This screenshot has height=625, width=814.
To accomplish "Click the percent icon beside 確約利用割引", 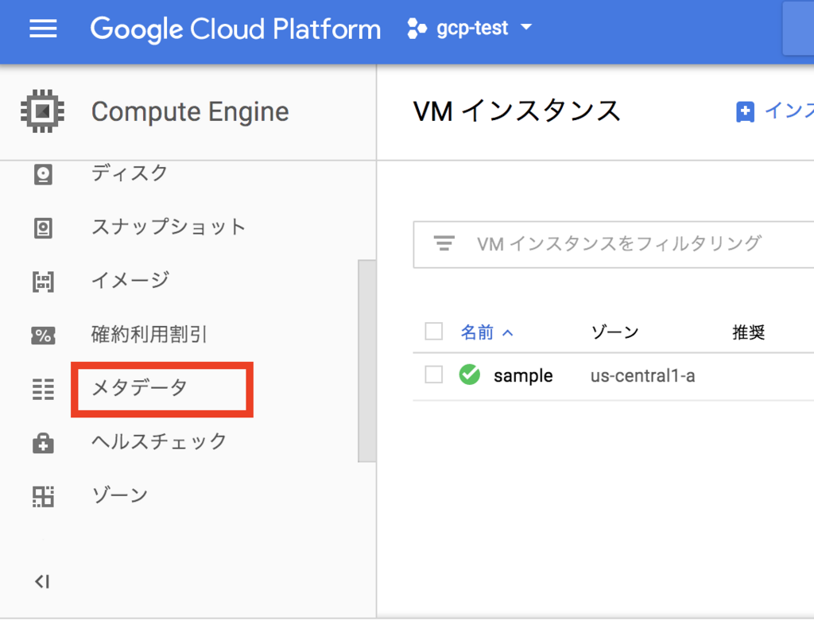I will (x=43, y=336).
